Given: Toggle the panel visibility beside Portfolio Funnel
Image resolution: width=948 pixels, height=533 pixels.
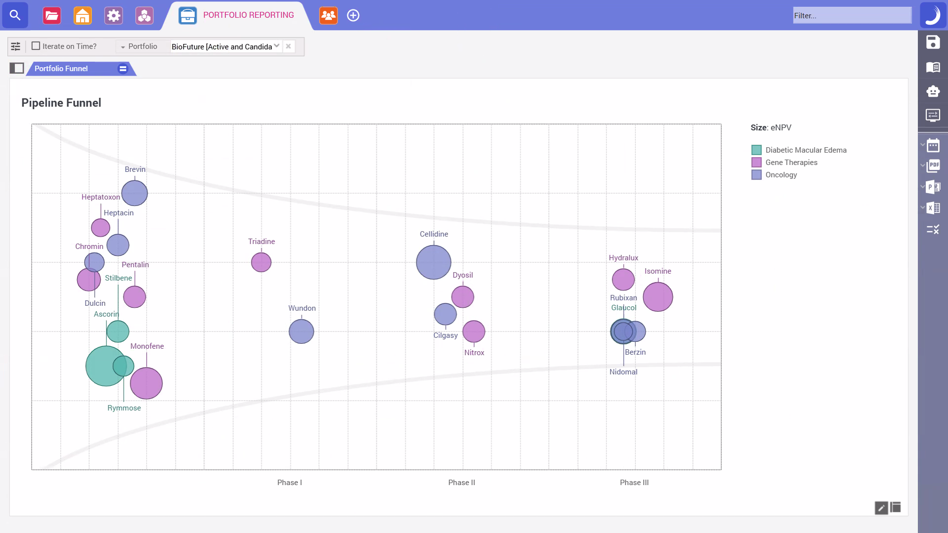Looking at the screenshot, I should click(18, 68).
